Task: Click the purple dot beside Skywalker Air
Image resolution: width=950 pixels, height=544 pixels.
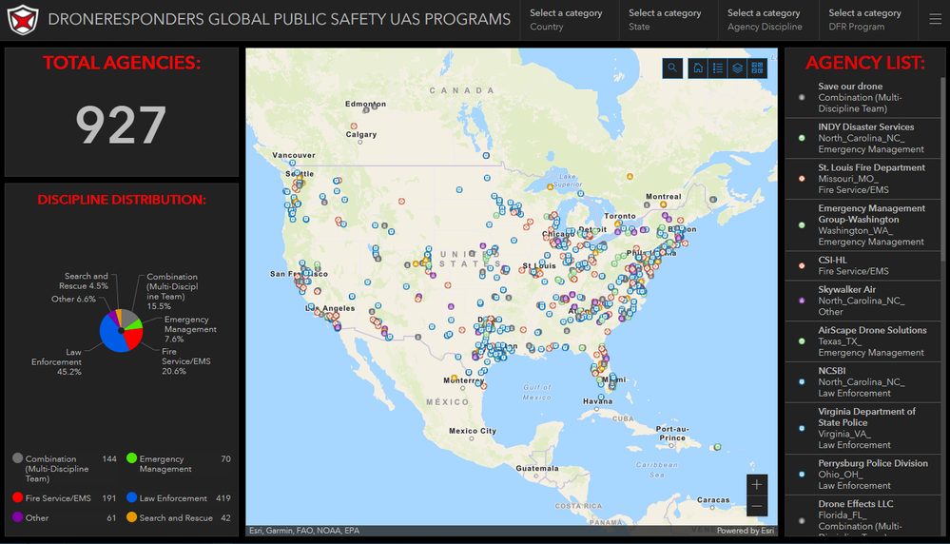Action: (802, 301)
